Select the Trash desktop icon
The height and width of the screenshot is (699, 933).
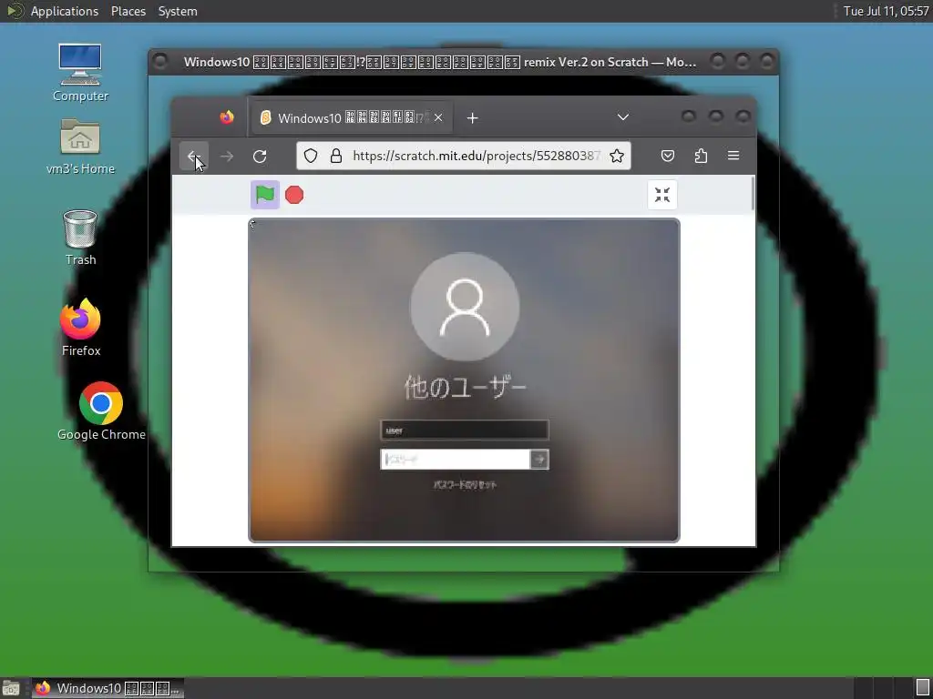coord(80,238)
